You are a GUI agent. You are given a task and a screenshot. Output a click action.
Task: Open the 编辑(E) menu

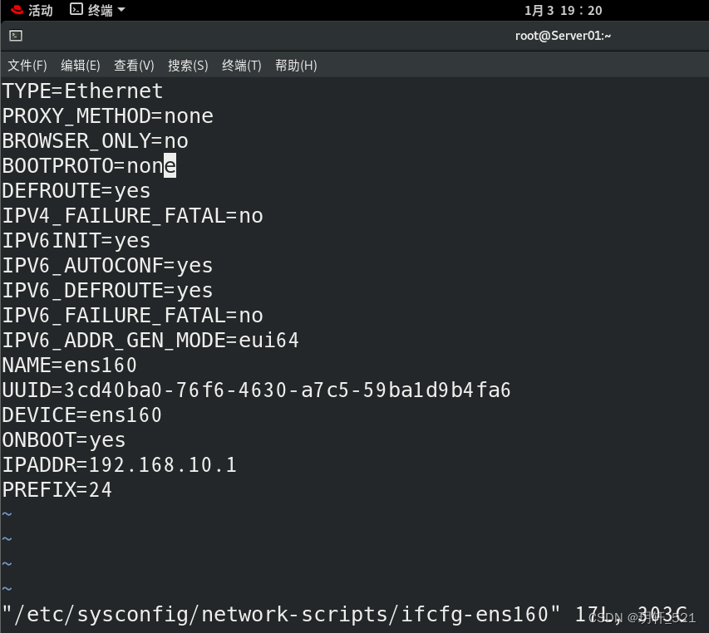[x=81, y=66]
